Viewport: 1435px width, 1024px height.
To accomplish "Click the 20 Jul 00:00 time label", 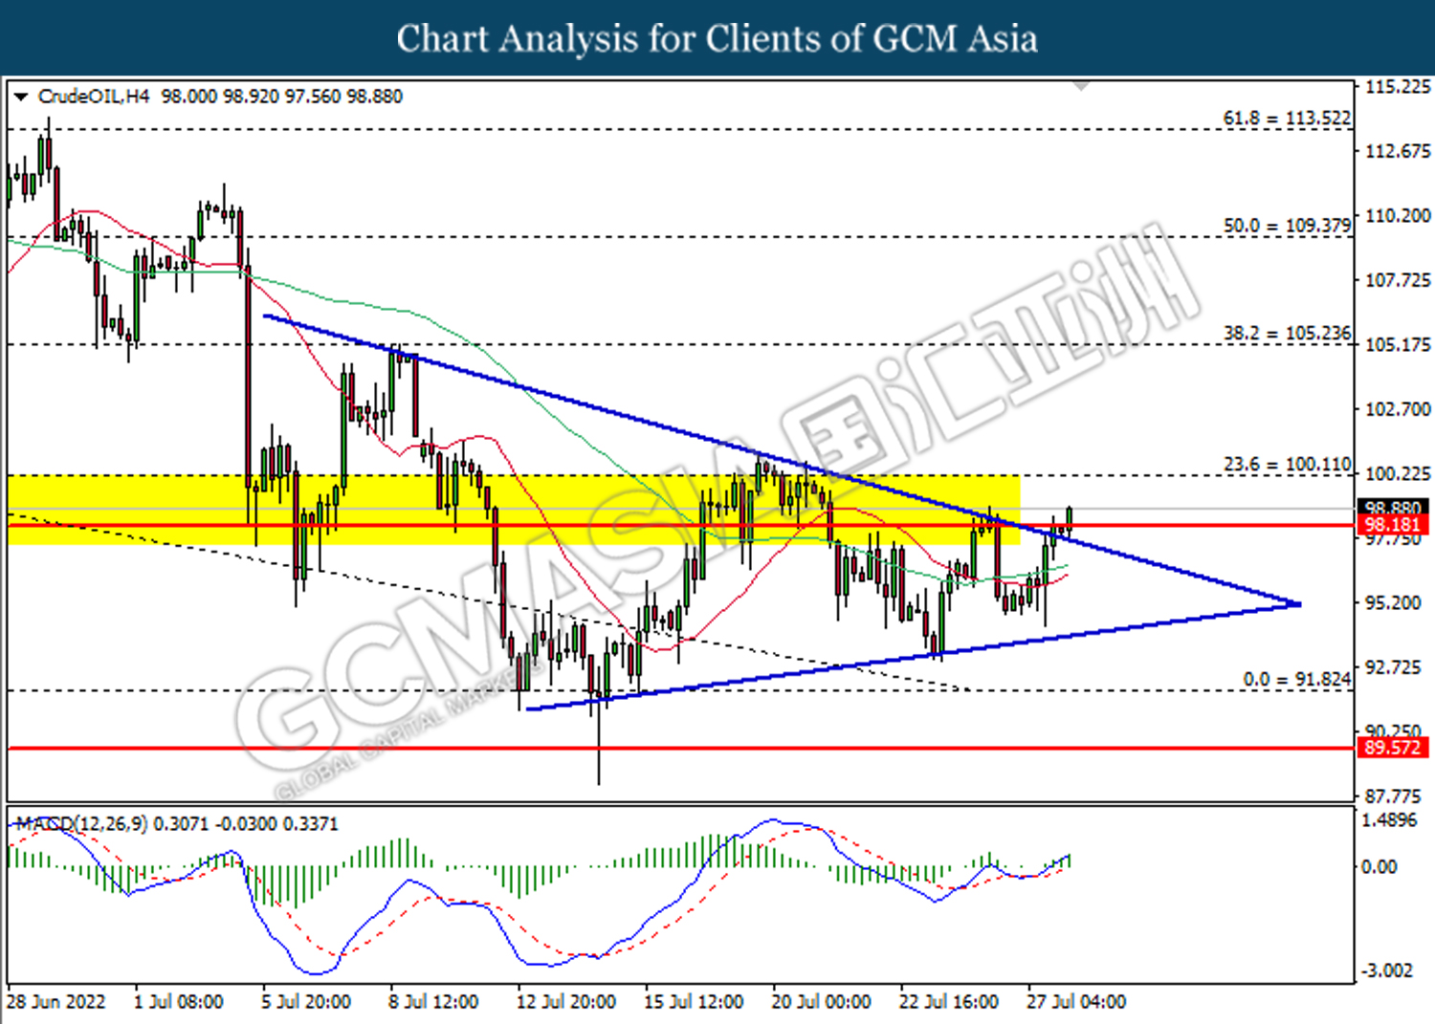I will pyautogui.click(x=821, y=1002).
